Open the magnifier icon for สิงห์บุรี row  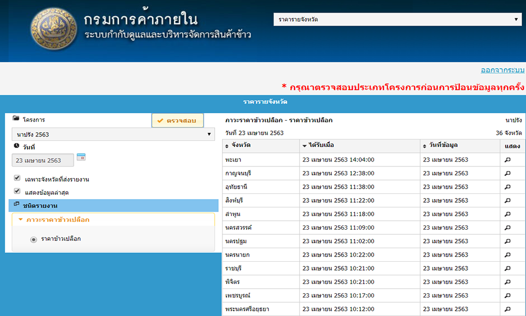508,201
